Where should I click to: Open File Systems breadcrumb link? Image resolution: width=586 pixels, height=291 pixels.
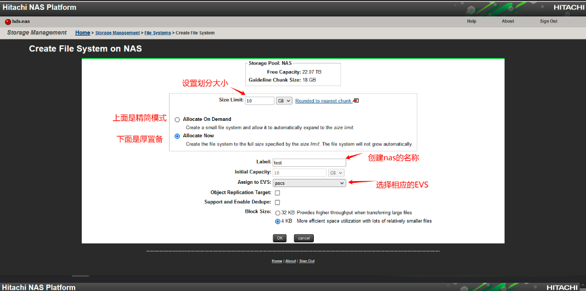tap(157, 33)
